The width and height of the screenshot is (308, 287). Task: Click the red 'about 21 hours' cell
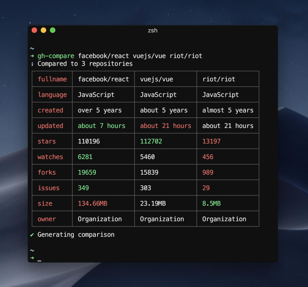tap(166, 126)
